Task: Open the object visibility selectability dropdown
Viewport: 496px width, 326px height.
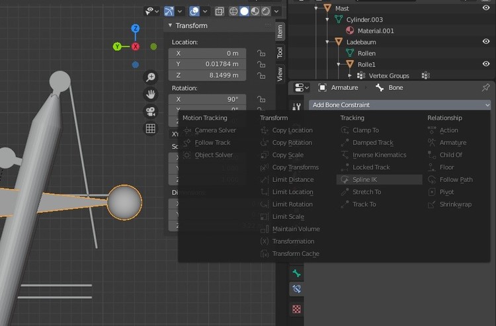Action: (152, 11)
